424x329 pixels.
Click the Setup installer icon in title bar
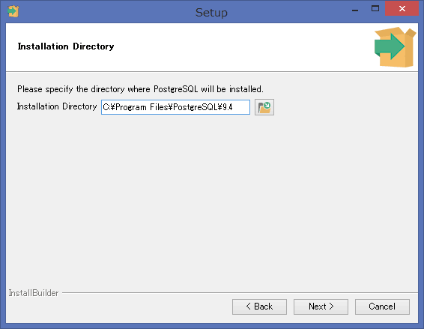coord(13,11)
